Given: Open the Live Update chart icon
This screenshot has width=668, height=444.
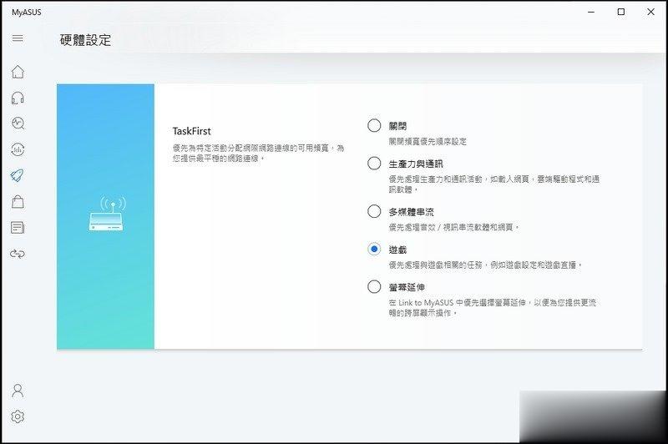Looking at the screenshot, I should [18, 149].
